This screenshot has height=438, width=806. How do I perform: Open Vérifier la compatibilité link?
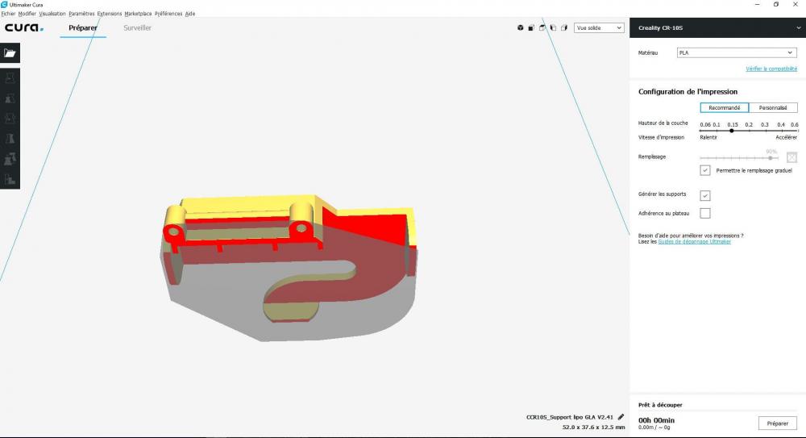click(x=771, y=69)
